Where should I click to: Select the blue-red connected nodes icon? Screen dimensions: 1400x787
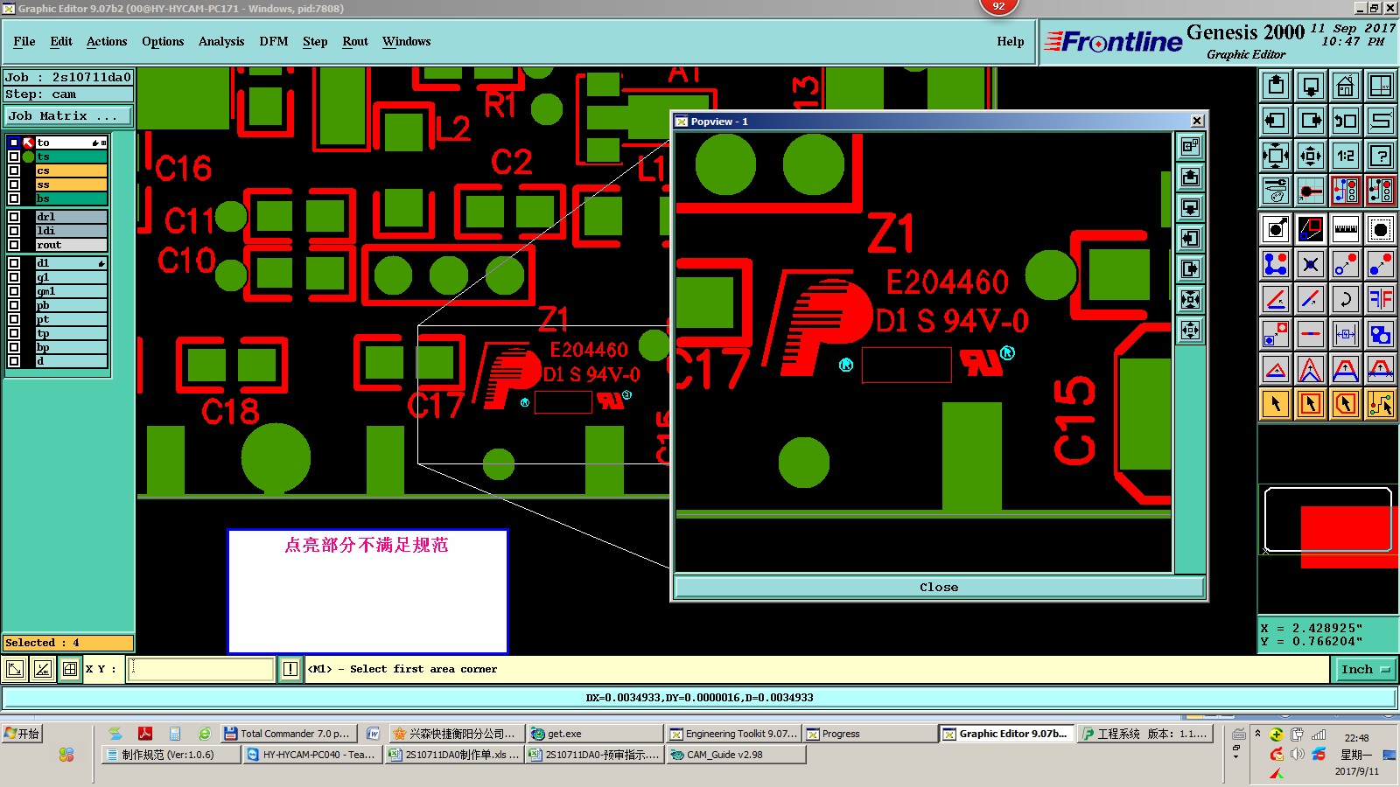tap(1276, 264)
